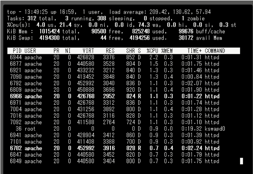Click the PR column header
Viewport: 253px width, 174px height.
click(x=56, y=51)
